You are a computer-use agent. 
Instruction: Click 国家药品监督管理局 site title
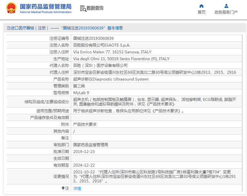point(46,6)
